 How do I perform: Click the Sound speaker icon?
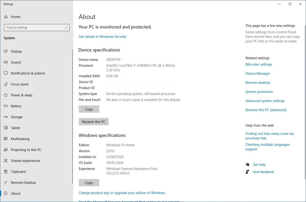(6, 62)
